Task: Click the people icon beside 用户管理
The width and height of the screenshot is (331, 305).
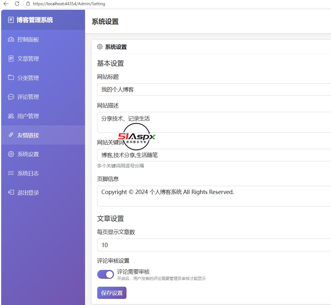Action: pyautogui.click(x=11, y=116)
